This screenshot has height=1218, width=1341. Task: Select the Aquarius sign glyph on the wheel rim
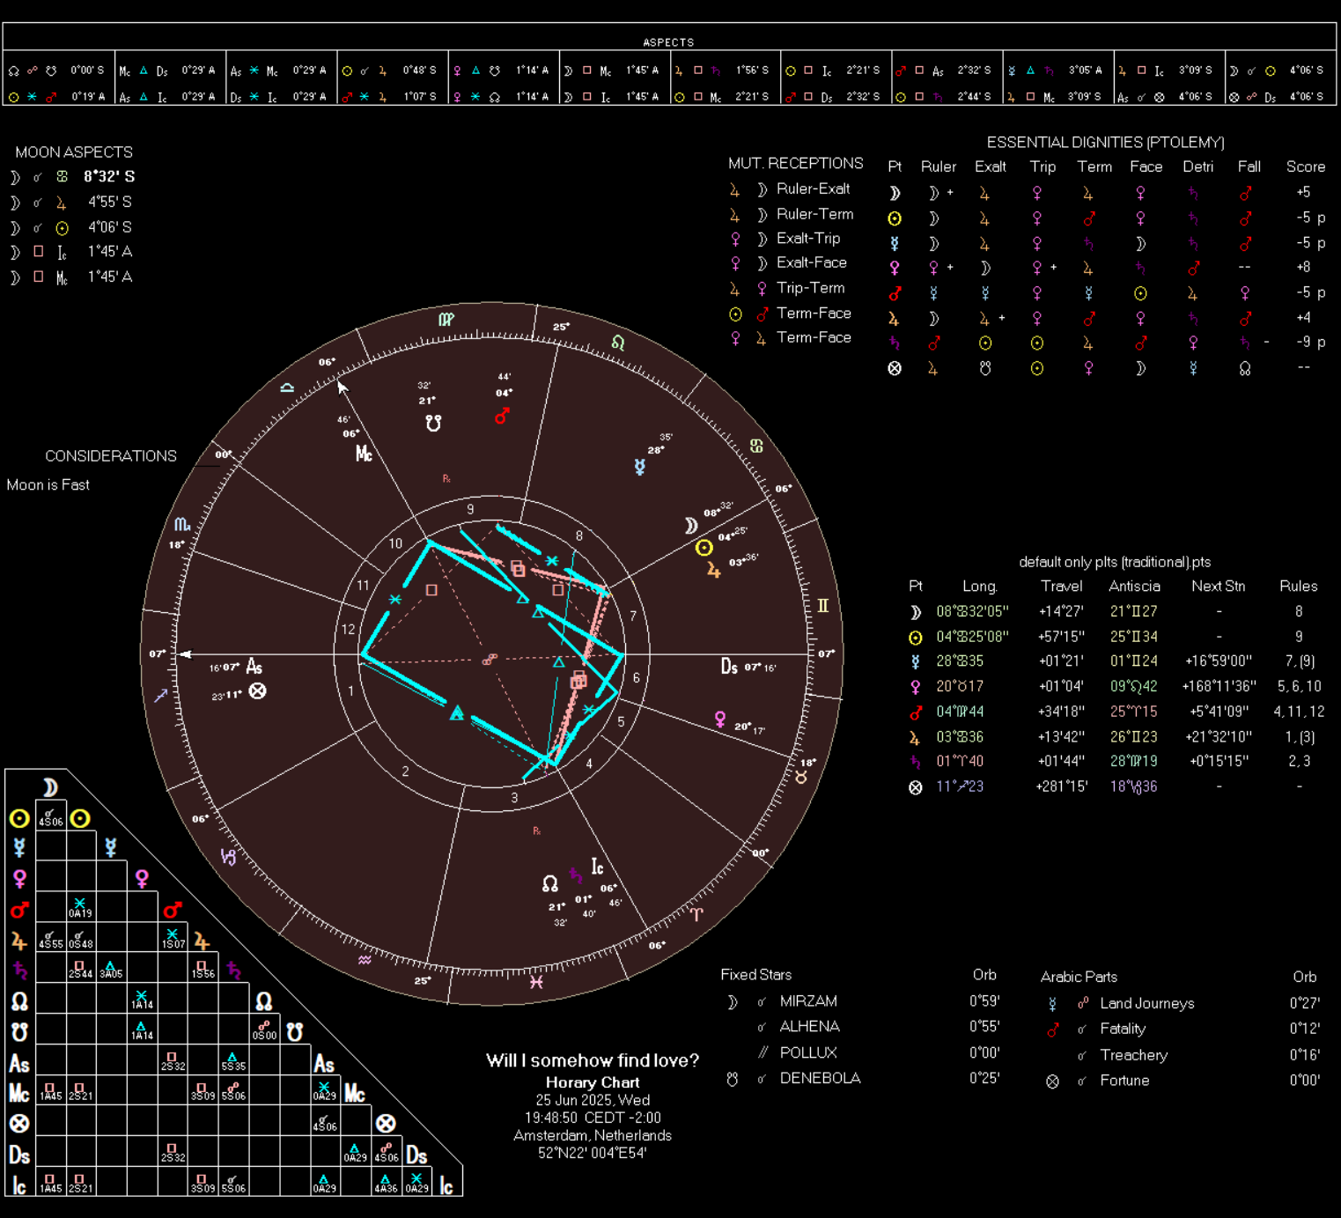(x=365, y=960)
